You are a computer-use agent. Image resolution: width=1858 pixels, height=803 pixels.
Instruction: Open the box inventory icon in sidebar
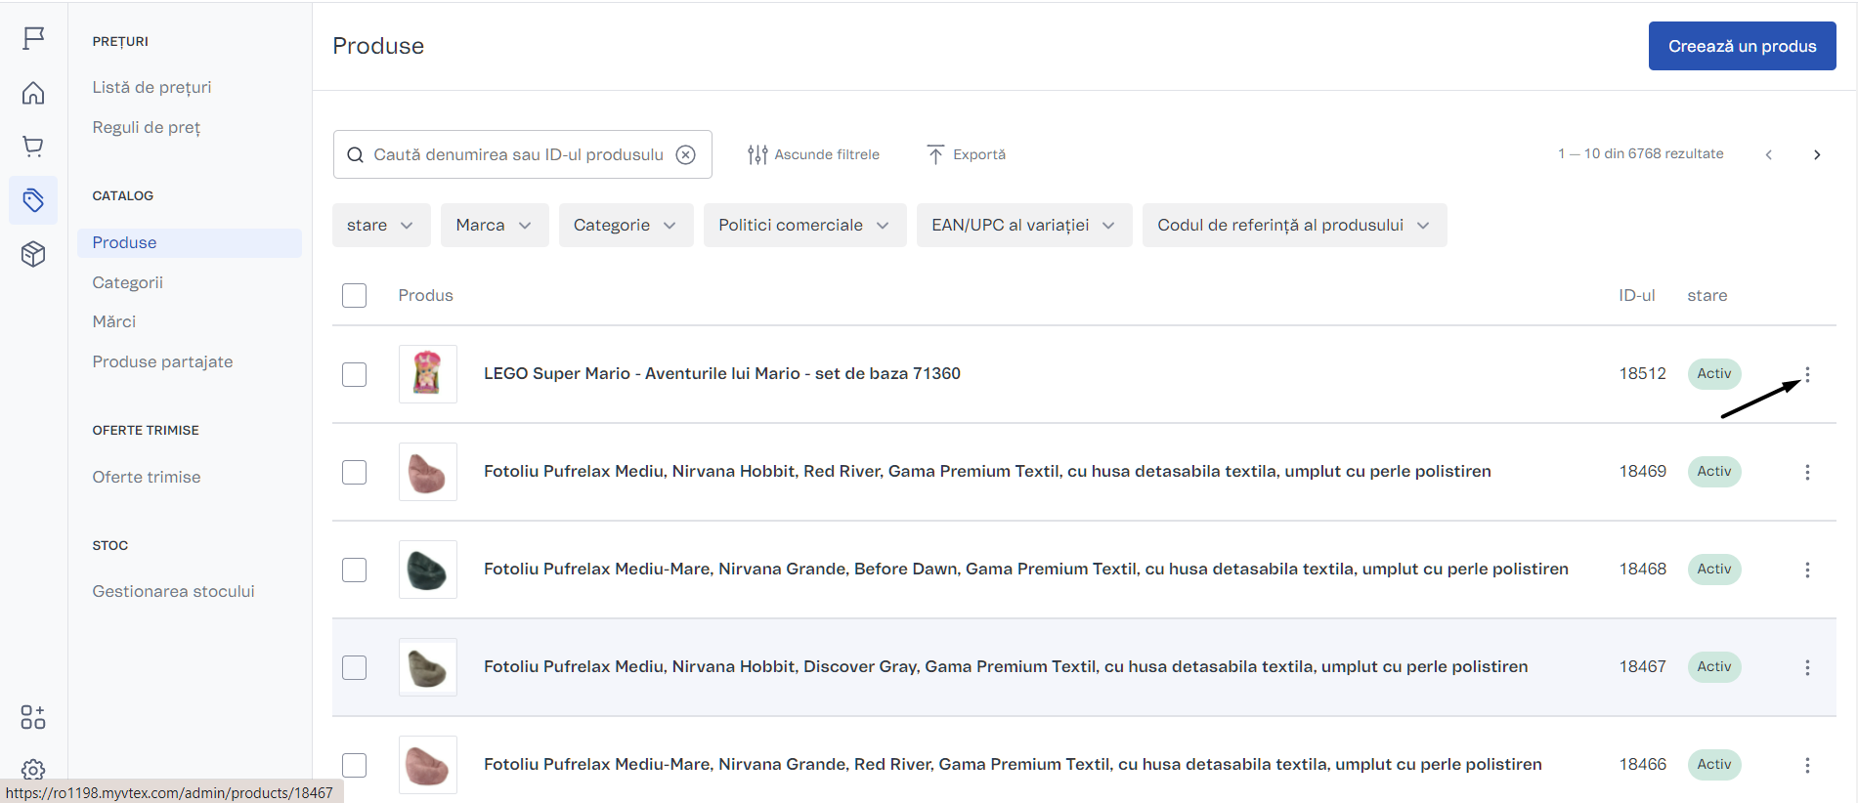[x=33, y=254]
